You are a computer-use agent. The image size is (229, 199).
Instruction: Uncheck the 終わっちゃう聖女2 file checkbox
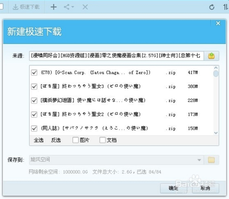tap(34, 114)
